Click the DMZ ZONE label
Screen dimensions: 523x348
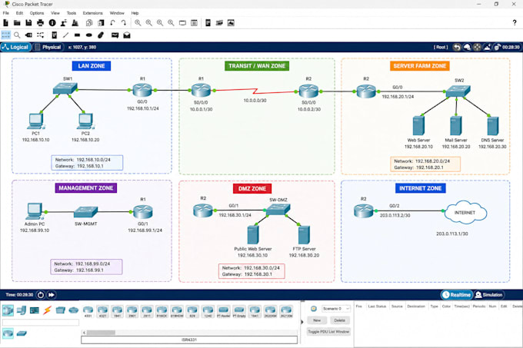(x=252, y=188)
